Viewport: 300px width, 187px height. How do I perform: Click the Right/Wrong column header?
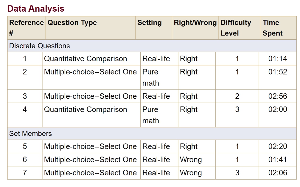point(195,23)
